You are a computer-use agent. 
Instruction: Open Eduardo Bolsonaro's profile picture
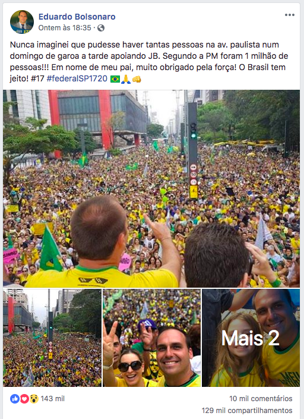pos(22,22)
